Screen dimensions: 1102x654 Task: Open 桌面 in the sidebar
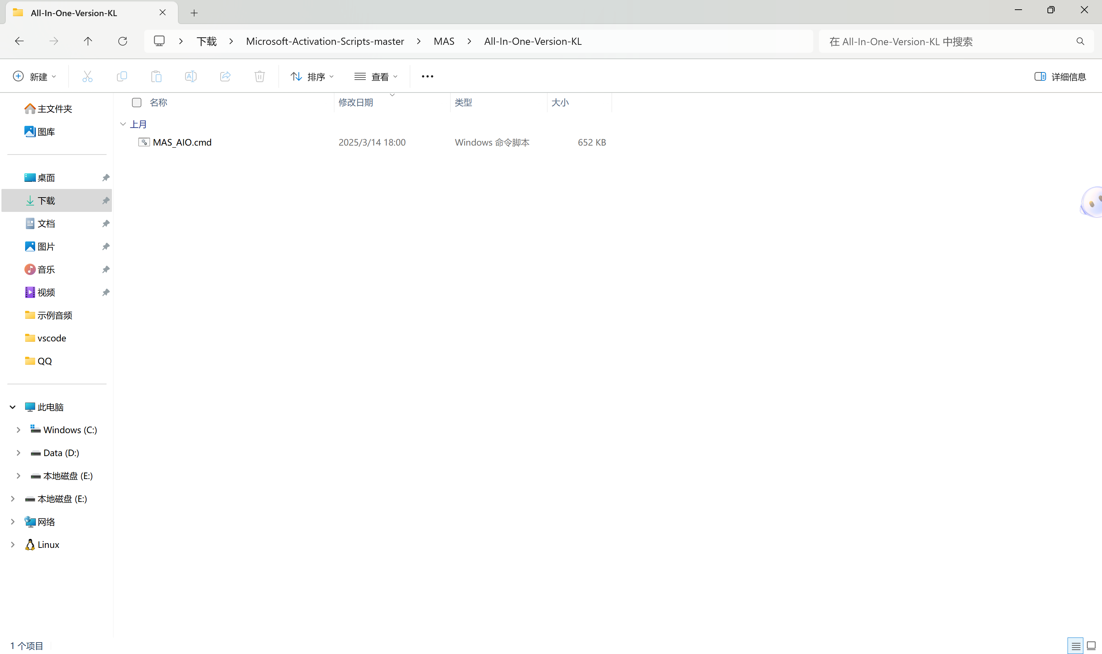[40, 177]
